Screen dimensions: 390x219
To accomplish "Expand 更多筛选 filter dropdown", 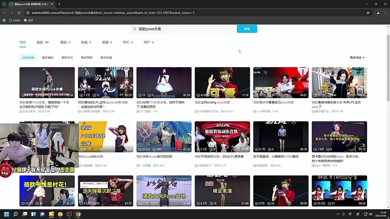I will point(357,57).
